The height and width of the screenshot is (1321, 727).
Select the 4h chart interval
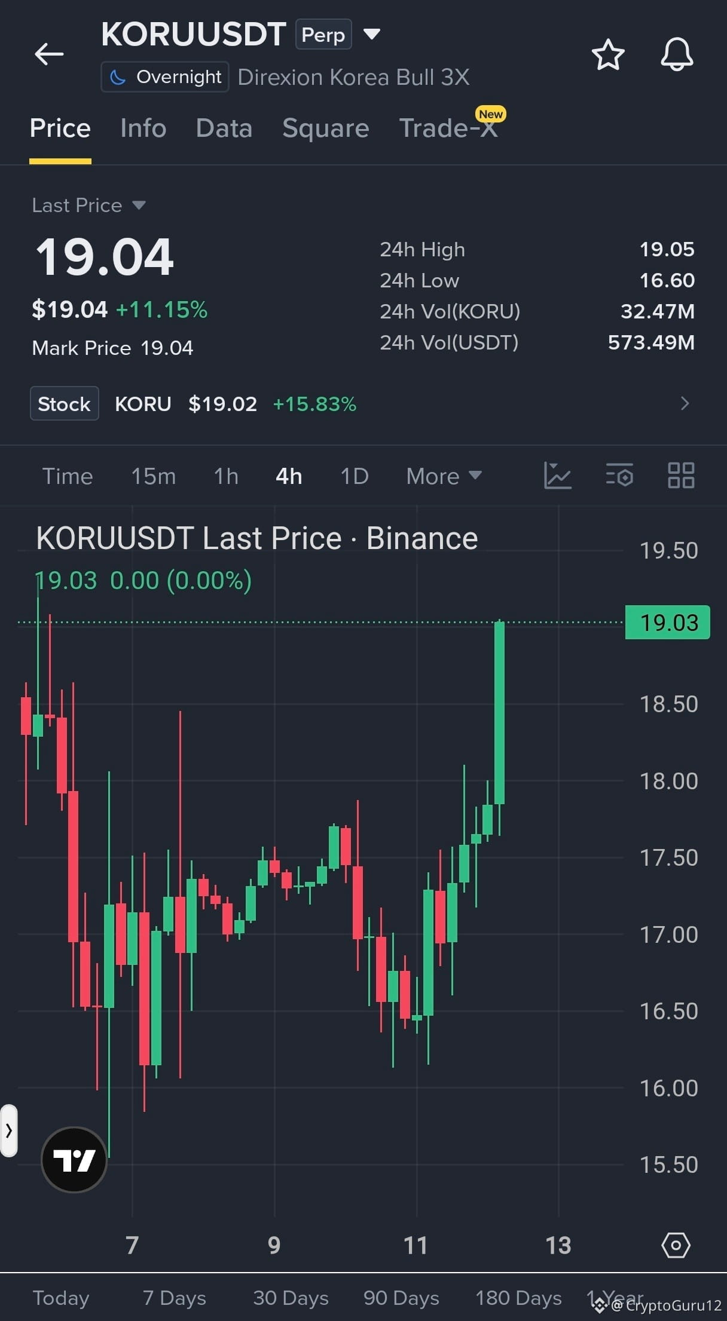(x=289, y=476)
